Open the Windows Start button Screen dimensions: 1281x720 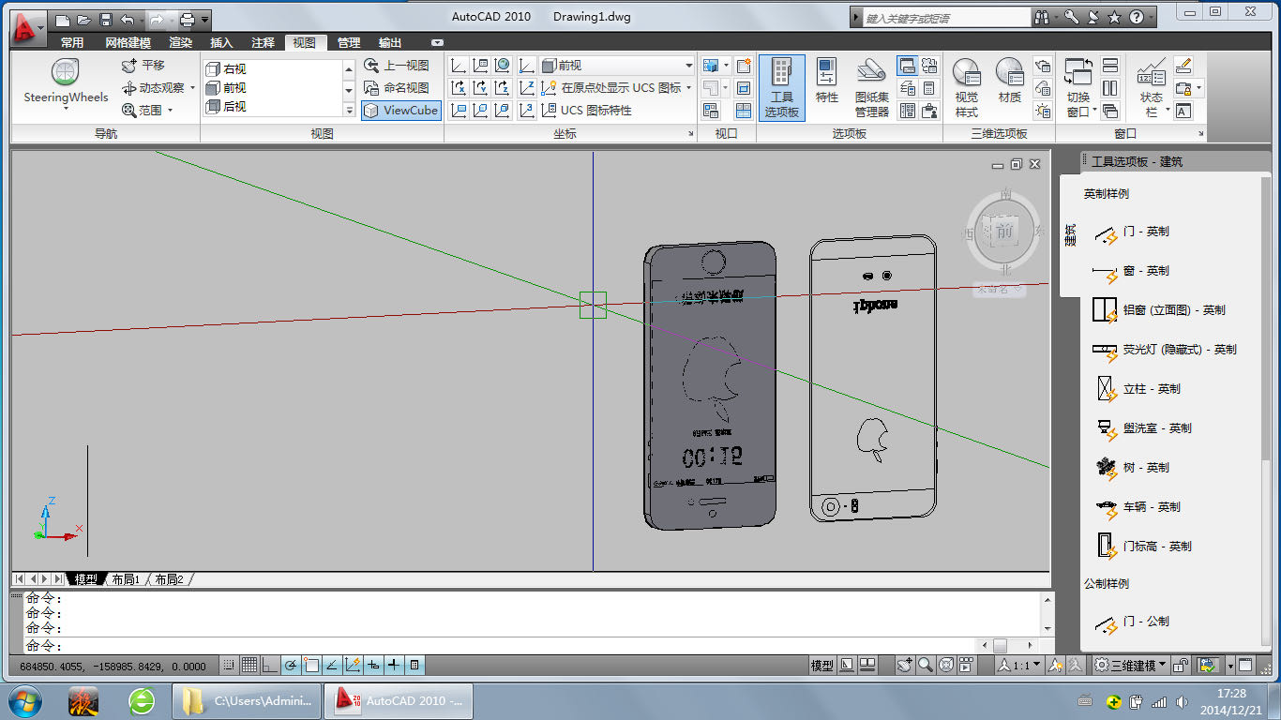[23, 700]
